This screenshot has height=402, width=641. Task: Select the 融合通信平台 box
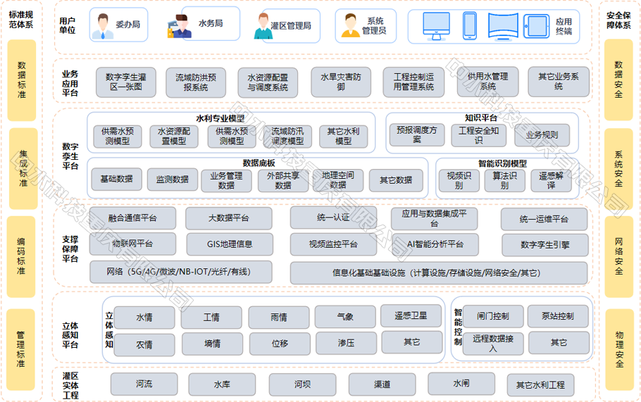pos(133,218)
